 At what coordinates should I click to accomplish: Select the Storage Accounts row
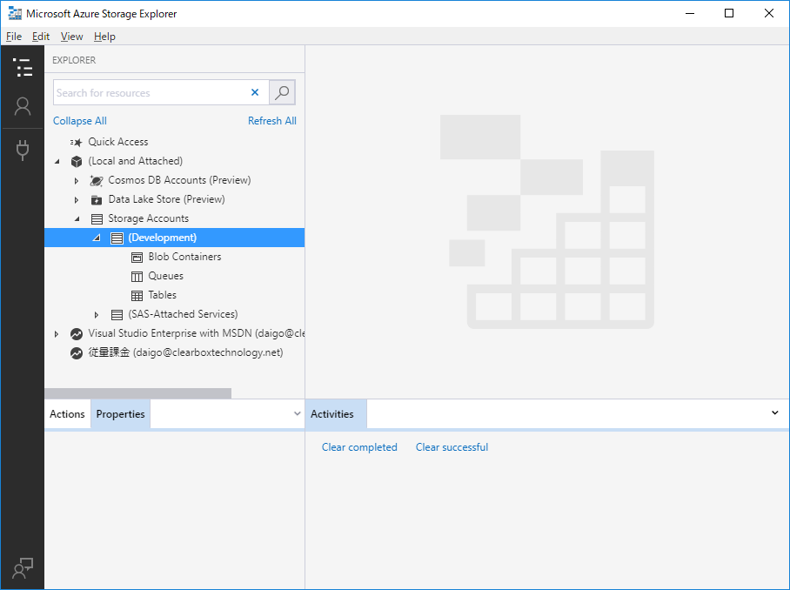click(174, 218)
